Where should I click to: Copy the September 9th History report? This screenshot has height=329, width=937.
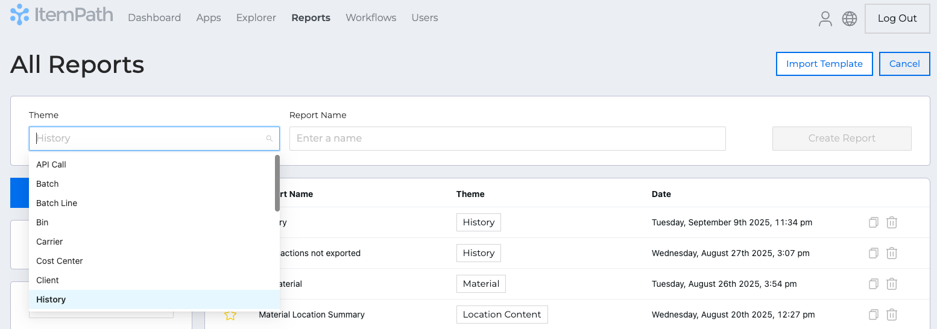tap(873, 222)
